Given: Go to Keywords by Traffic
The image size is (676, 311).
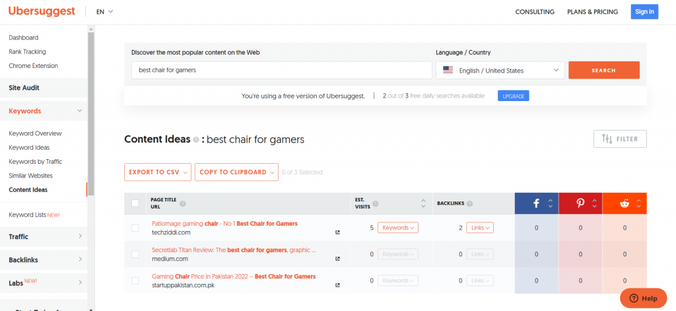Looking at the screenshot, I should (36, 161).
